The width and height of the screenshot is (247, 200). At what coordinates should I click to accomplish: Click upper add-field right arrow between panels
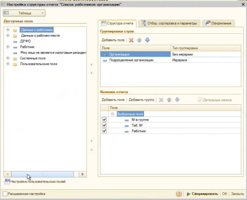[91, 64]
